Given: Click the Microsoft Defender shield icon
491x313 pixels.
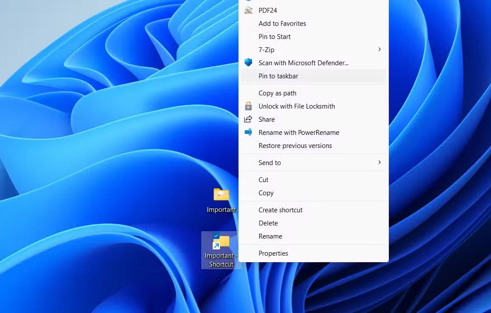Looking at the screenshot, I should [248, 63].
